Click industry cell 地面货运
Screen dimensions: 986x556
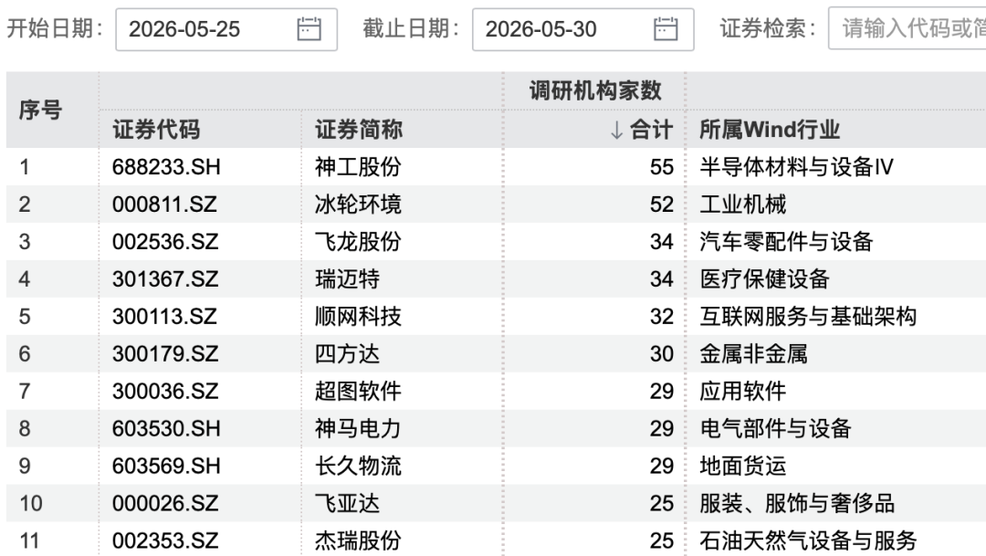click(x=742, y=466)
